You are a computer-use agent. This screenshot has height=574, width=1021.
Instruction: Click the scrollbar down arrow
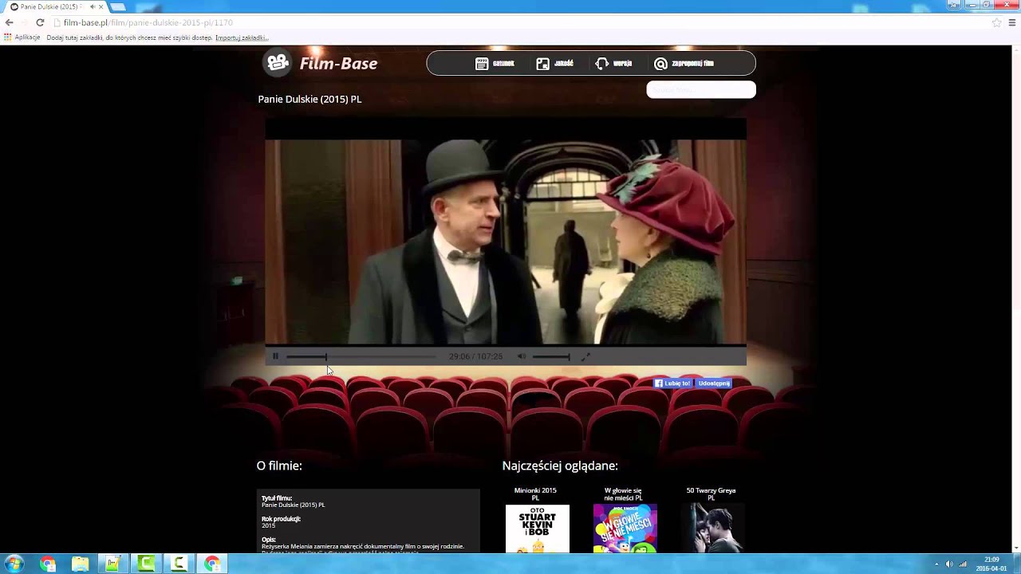(1015, 548)
